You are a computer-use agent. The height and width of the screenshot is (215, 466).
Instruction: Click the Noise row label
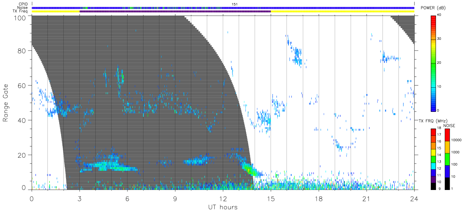click(x=23, y=8)
